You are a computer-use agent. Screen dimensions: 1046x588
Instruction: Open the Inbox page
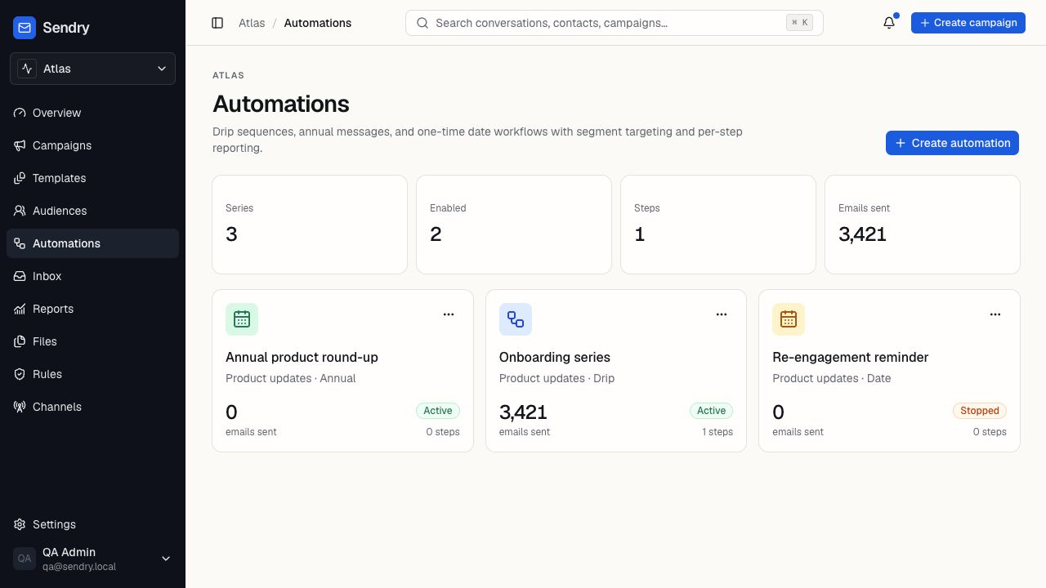point(92,276)
